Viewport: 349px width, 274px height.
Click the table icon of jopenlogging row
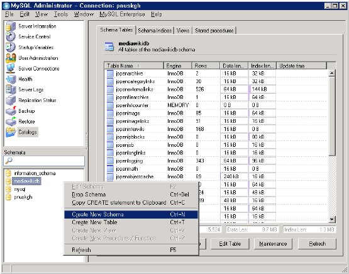tap(110, 161)
